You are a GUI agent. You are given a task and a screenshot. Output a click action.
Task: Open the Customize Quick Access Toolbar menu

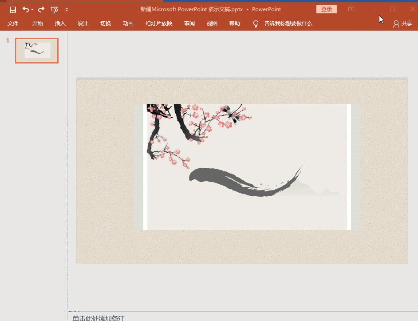[x=67, y=9]
